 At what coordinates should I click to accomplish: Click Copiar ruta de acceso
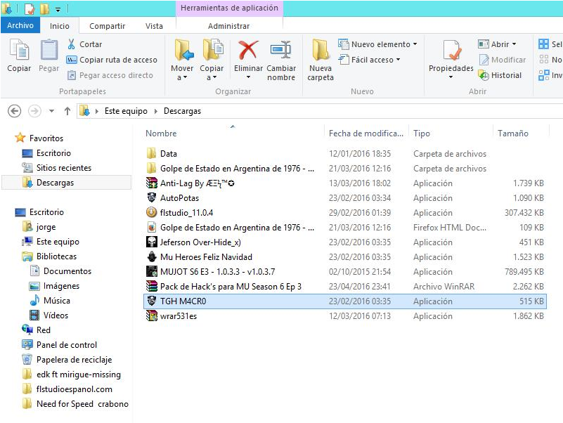[x=112, y=60]
